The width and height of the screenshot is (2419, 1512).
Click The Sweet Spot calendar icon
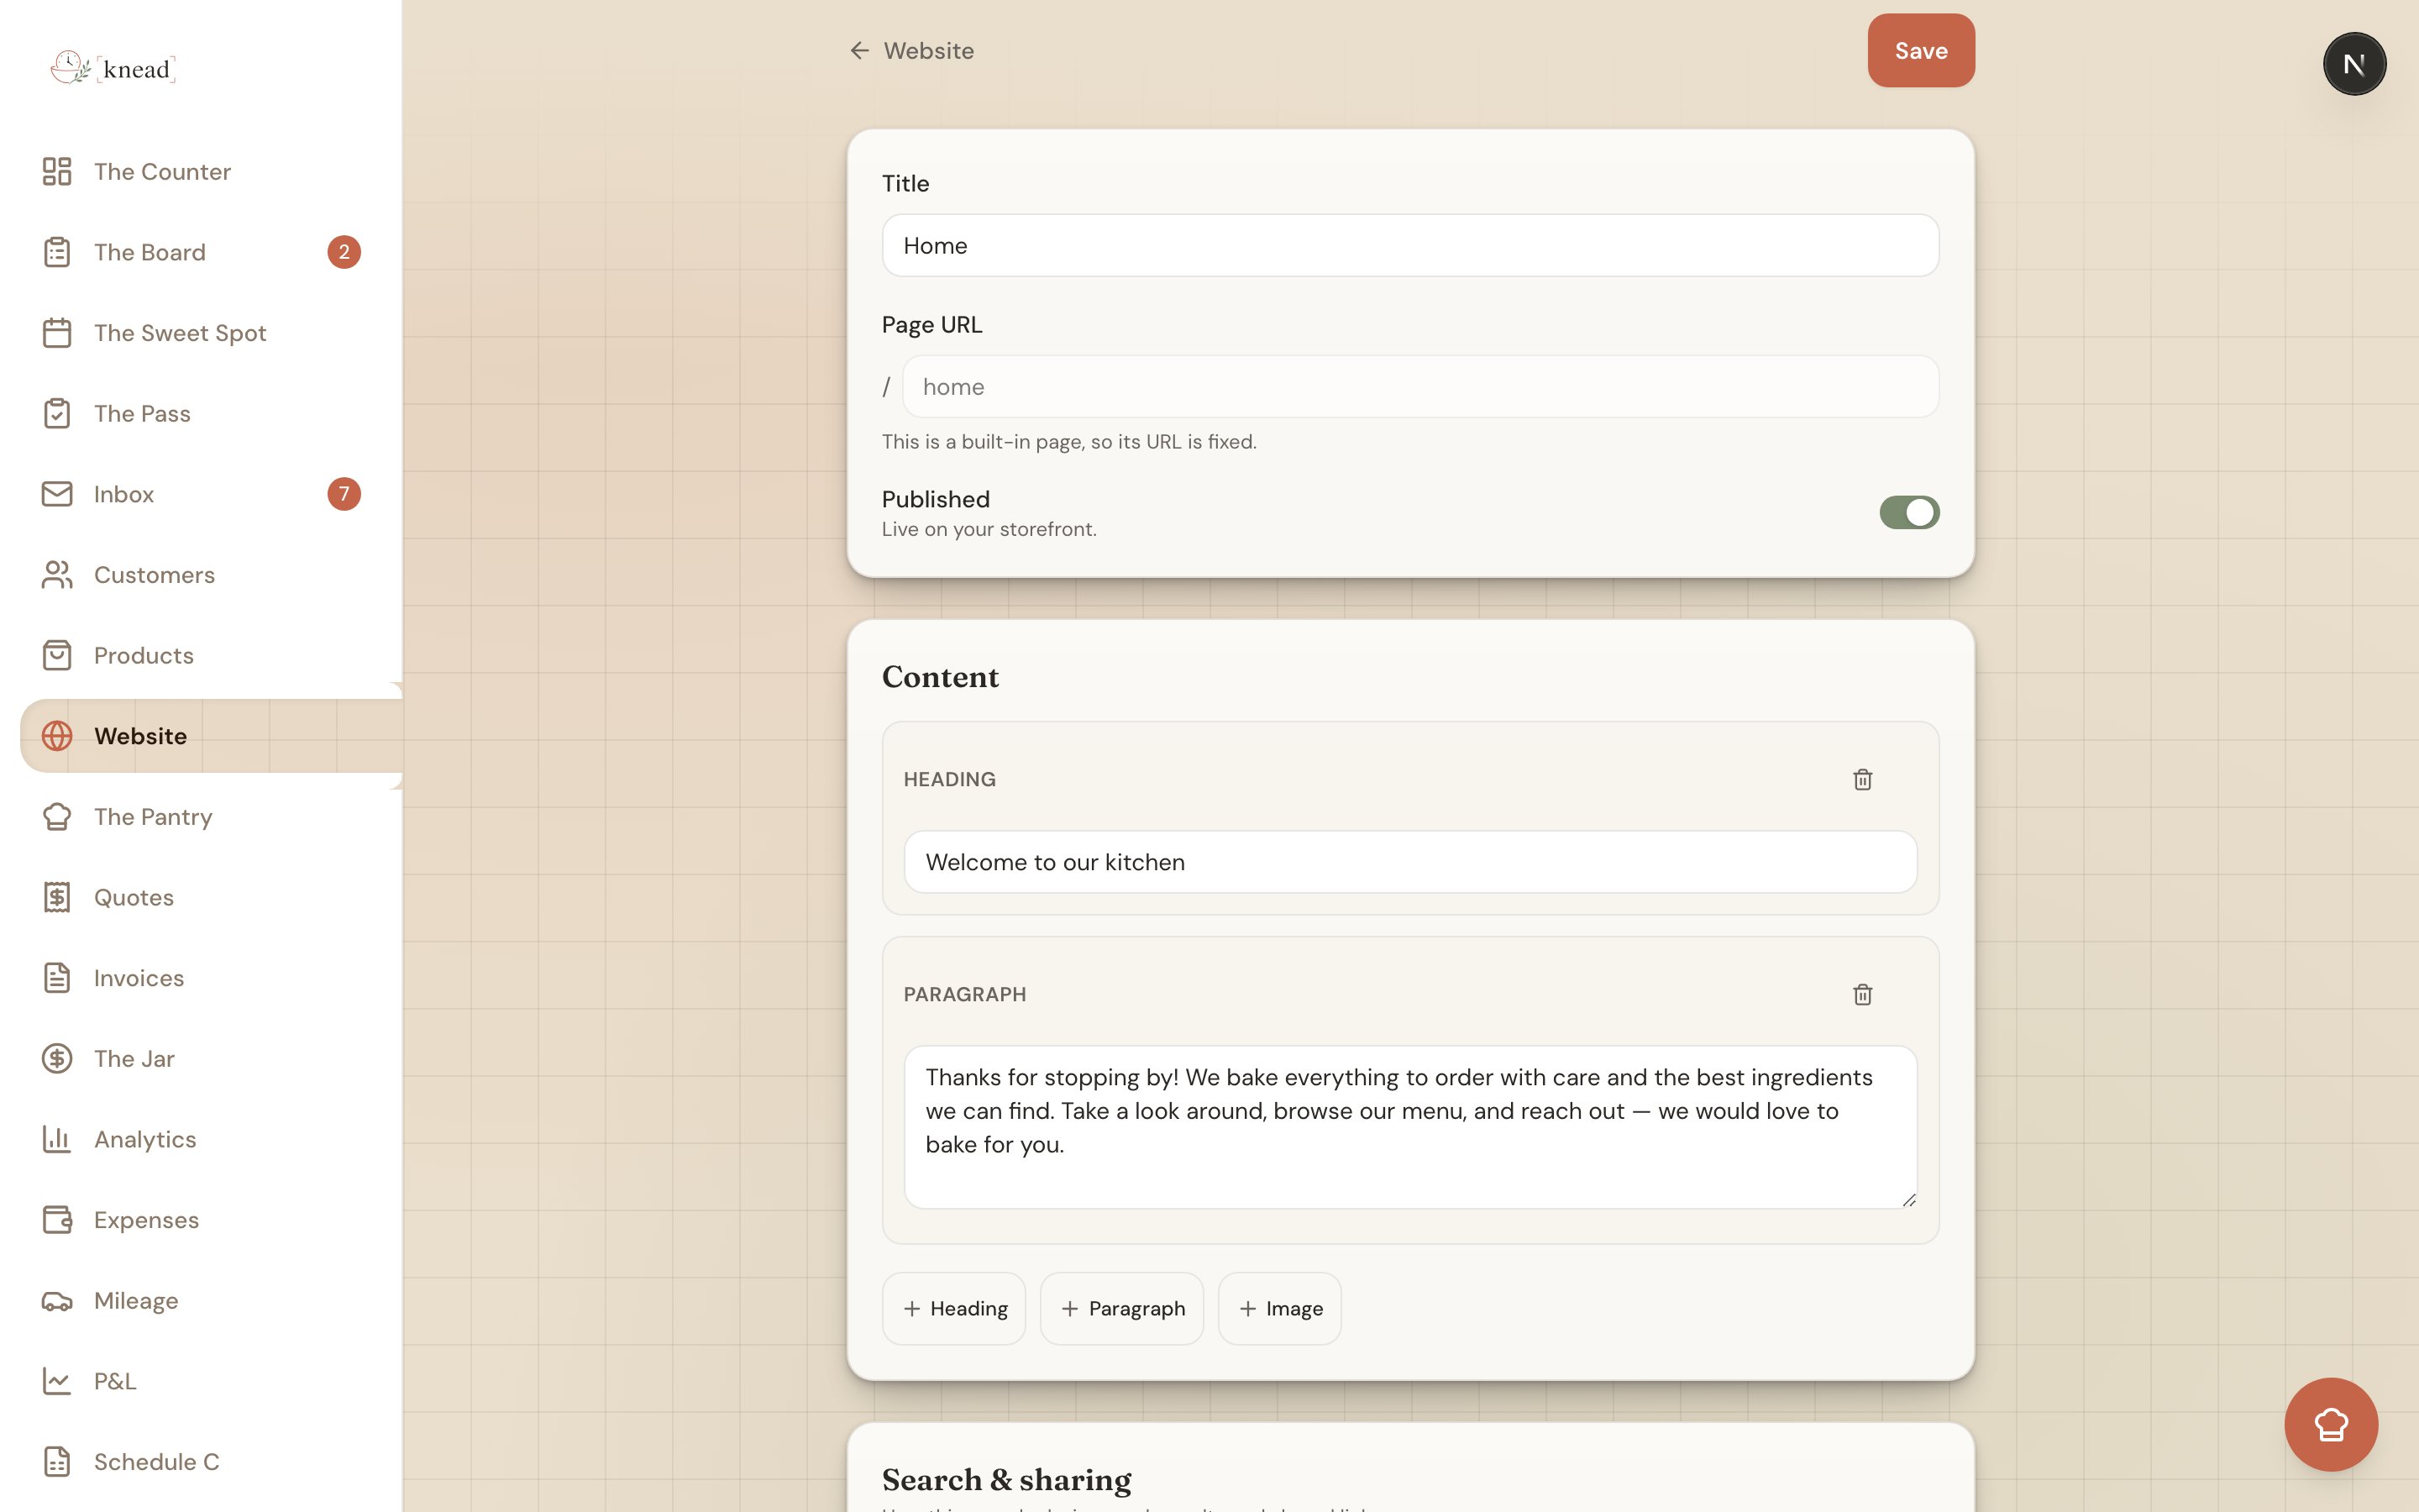(x=57, y=333)
